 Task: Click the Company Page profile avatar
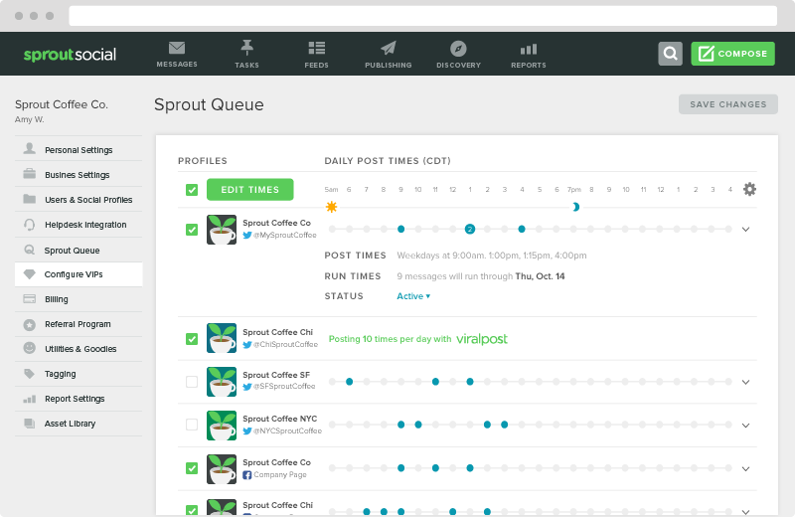[x=222, y=469]
